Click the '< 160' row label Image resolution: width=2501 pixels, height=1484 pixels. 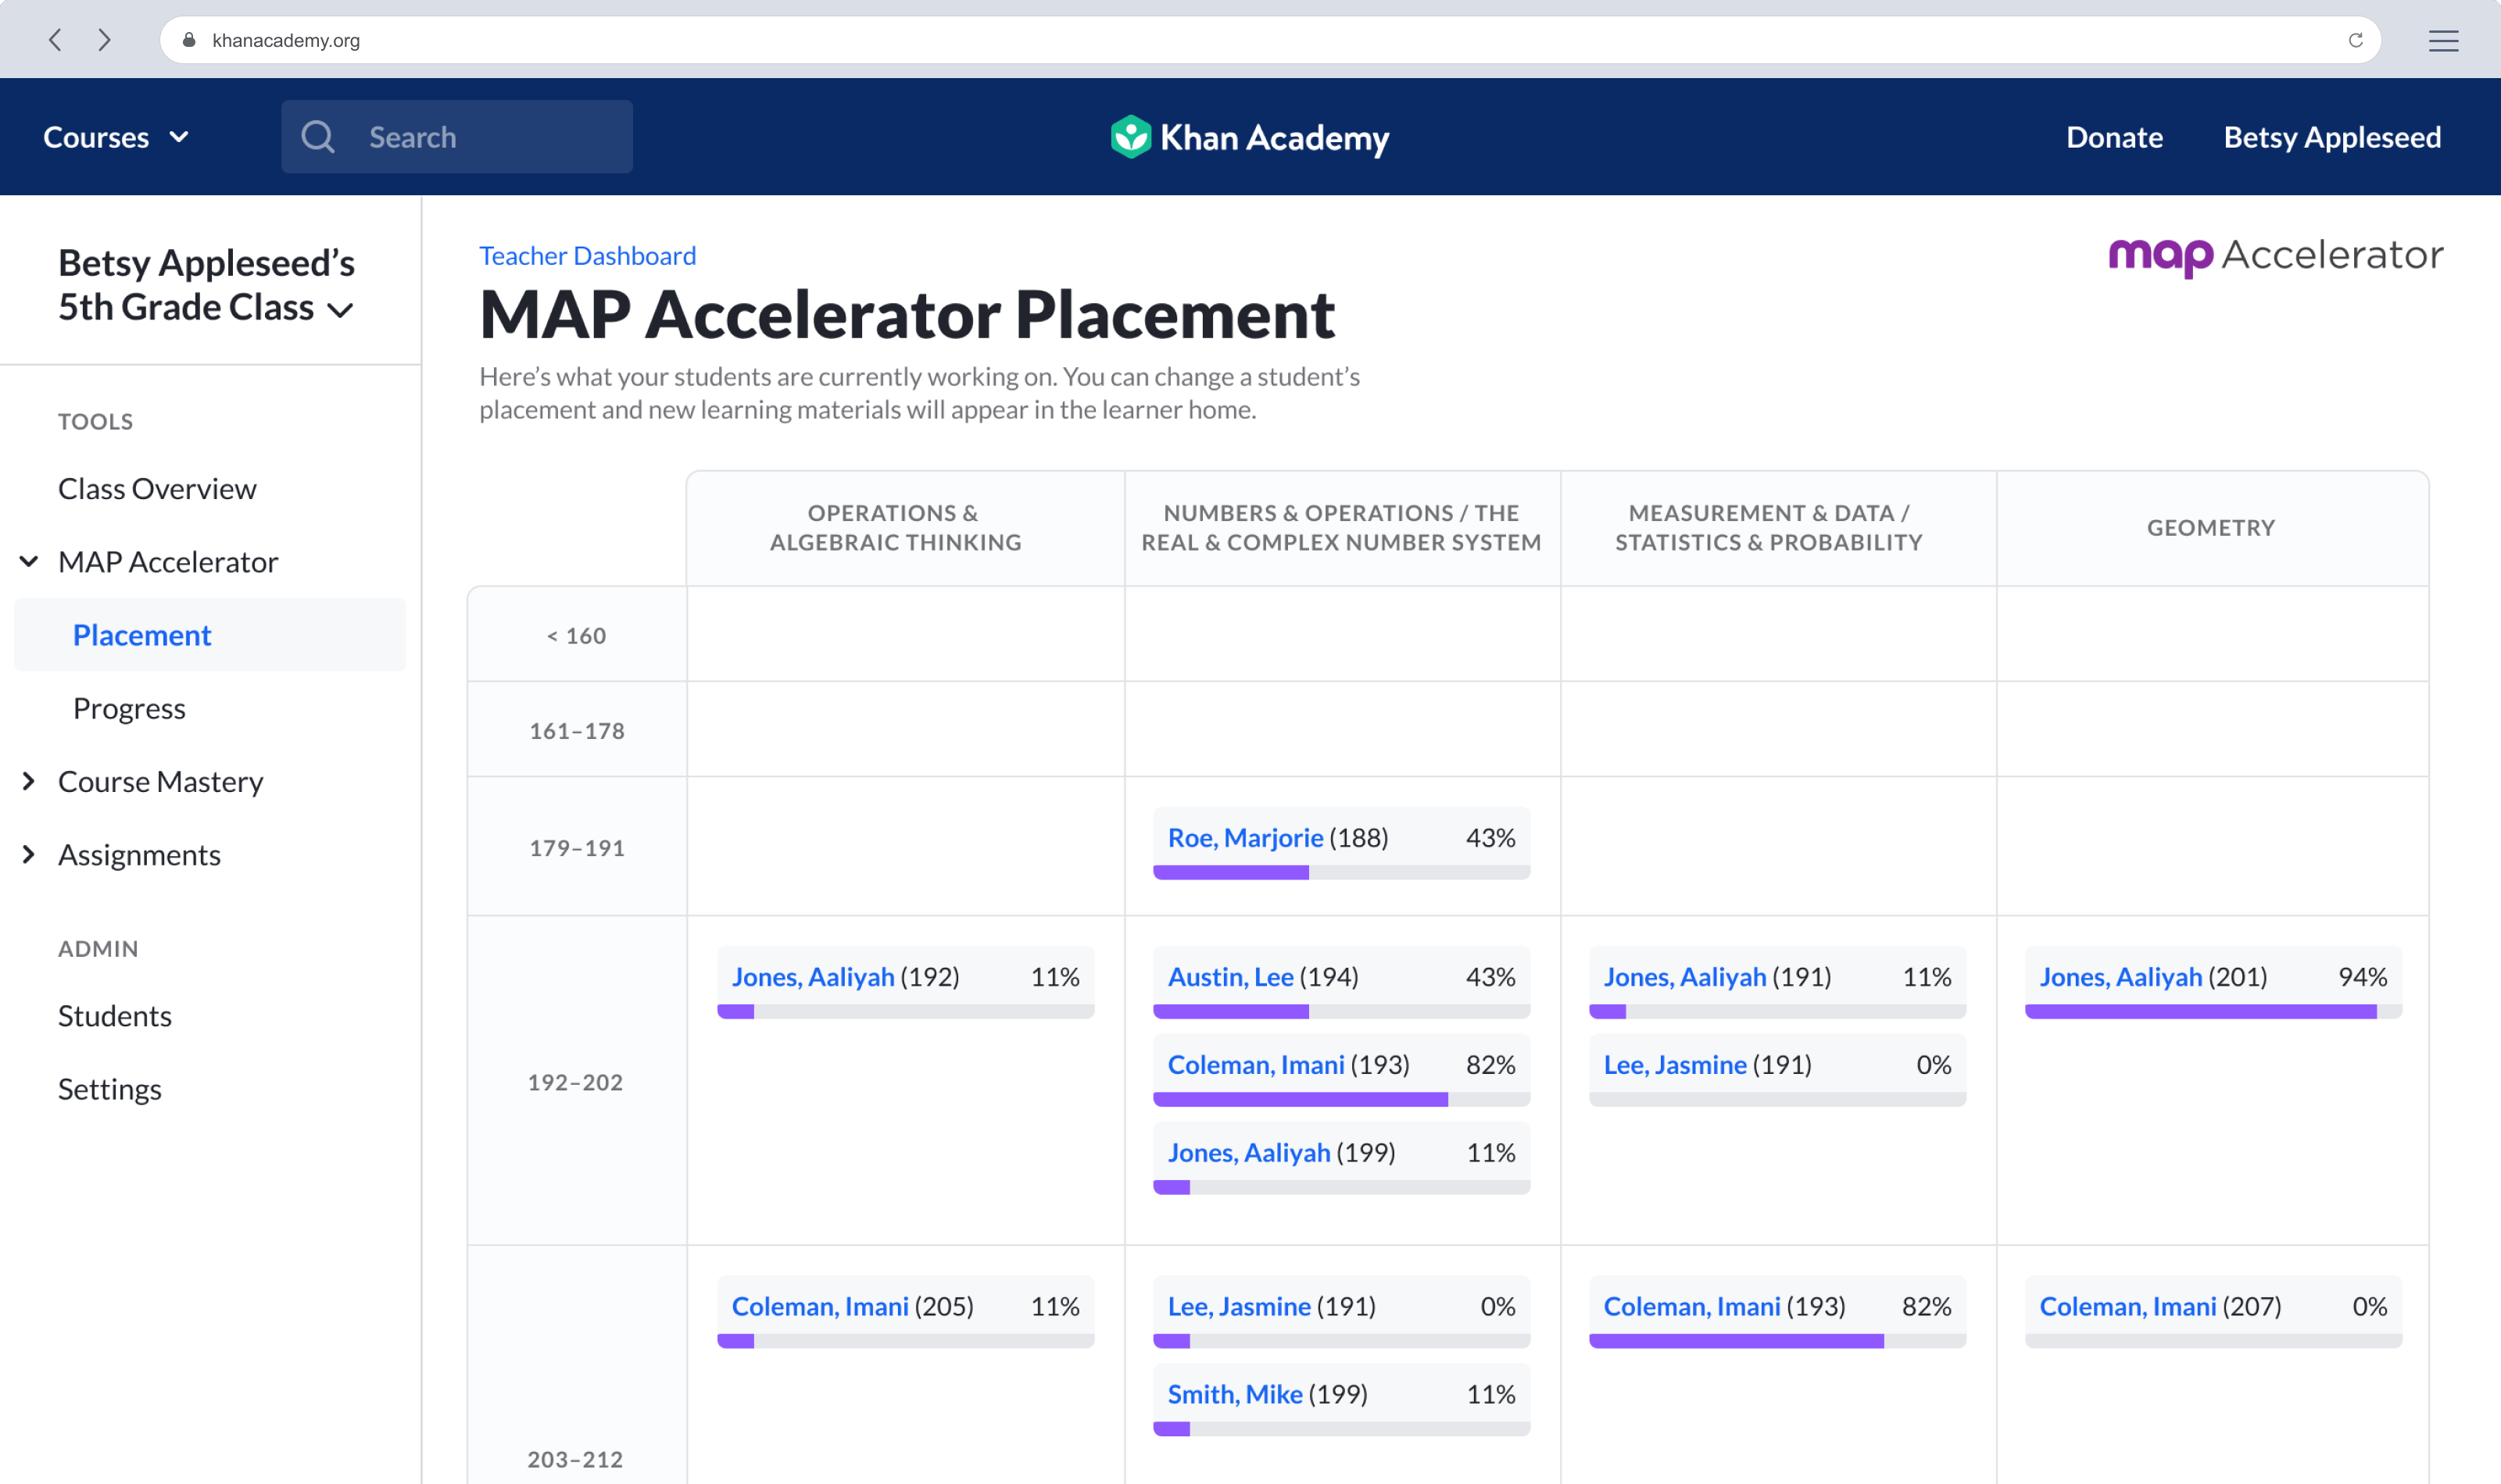point(576,635)
